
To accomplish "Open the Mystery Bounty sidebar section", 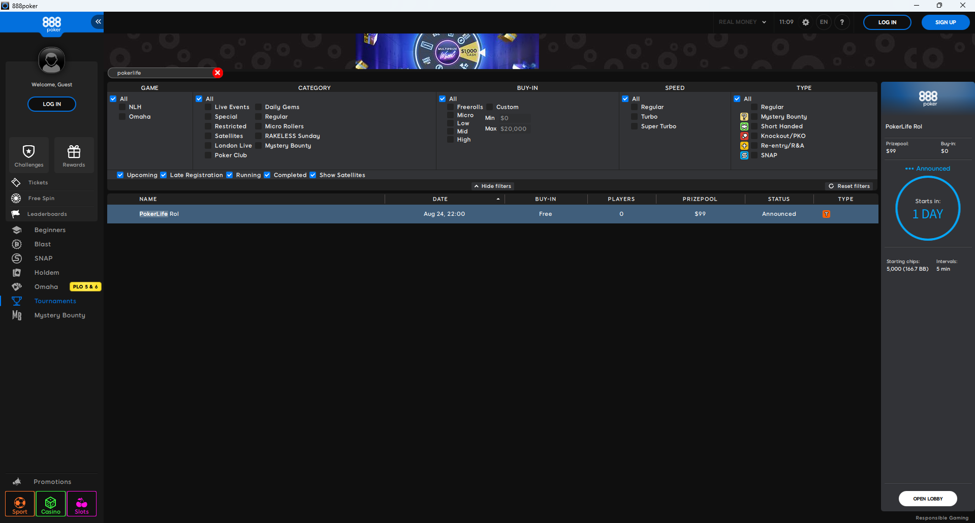I will click(x=59, y=315).
